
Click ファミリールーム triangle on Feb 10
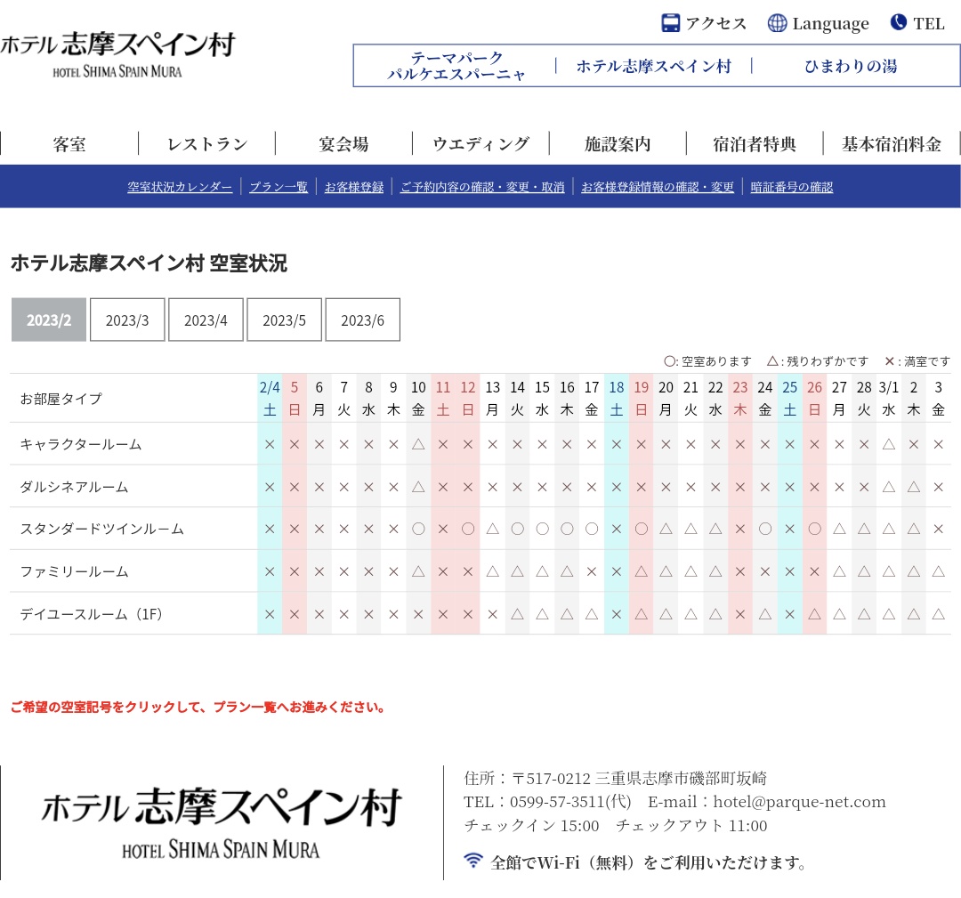pyautogui.click(x=418, y=571)
